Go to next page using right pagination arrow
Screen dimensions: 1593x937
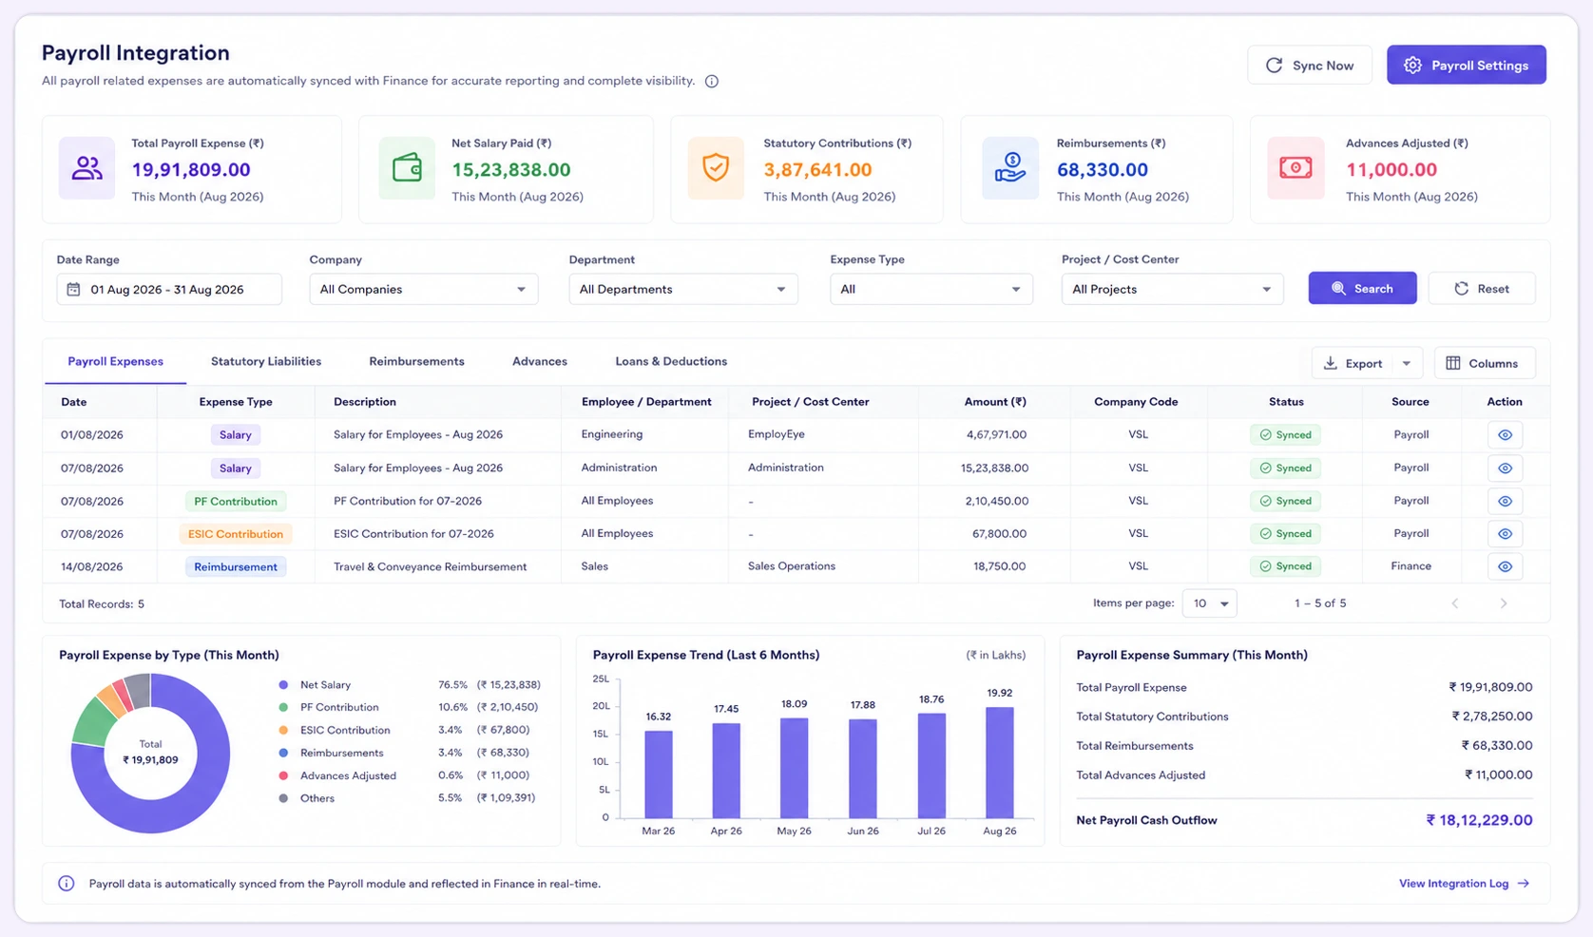tap(1504, 603)
